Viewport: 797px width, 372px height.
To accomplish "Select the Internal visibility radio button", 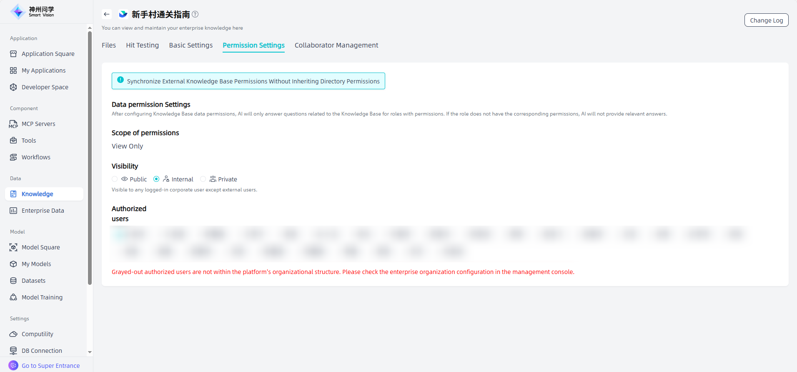I will pyautogui.click(x=156, y=179).
